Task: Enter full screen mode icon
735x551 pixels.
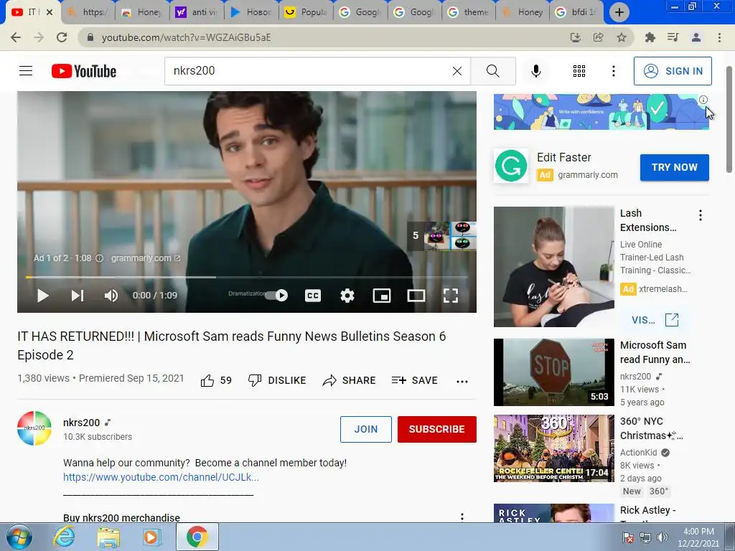Action: pyautogui.click(x=451, y=296)
